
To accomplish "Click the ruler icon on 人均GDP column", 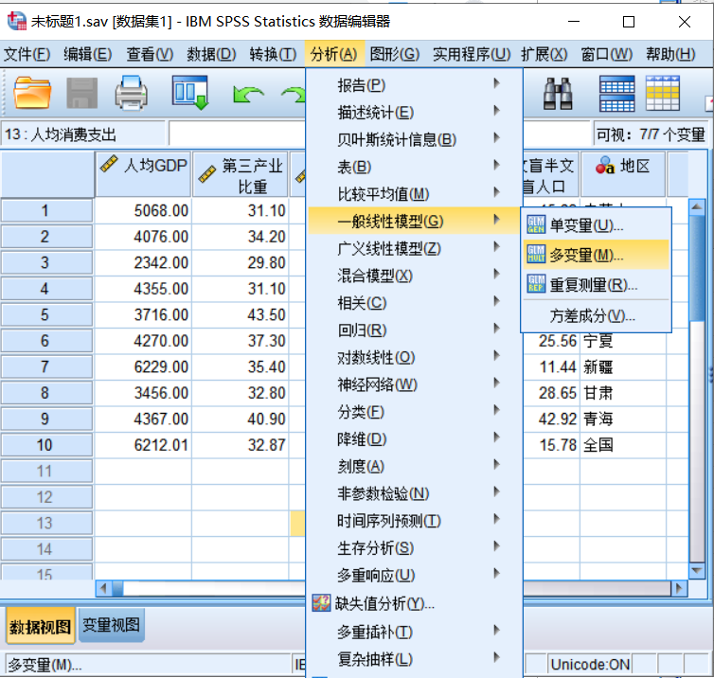I will click(108, 164).
